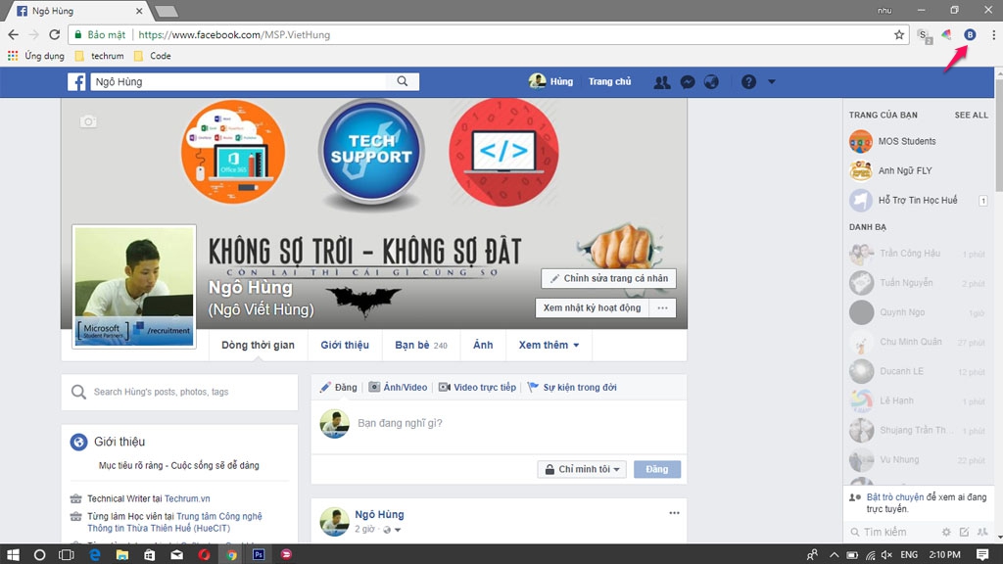This screenshot has height=564, width=1003.
Task: Open the Chỉ mình tôi privacy dropdown
Action: pos(582,469)
